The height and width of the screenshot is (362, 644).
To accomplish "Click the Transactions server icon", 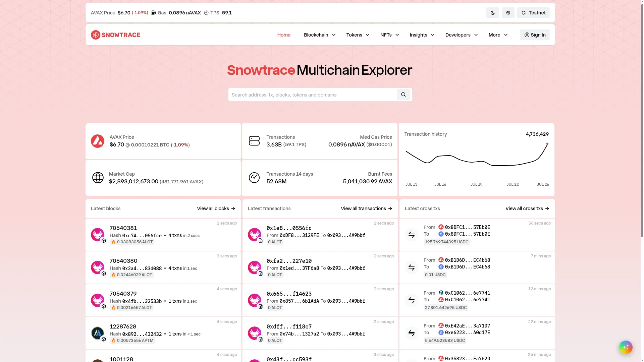I will 254,141.
